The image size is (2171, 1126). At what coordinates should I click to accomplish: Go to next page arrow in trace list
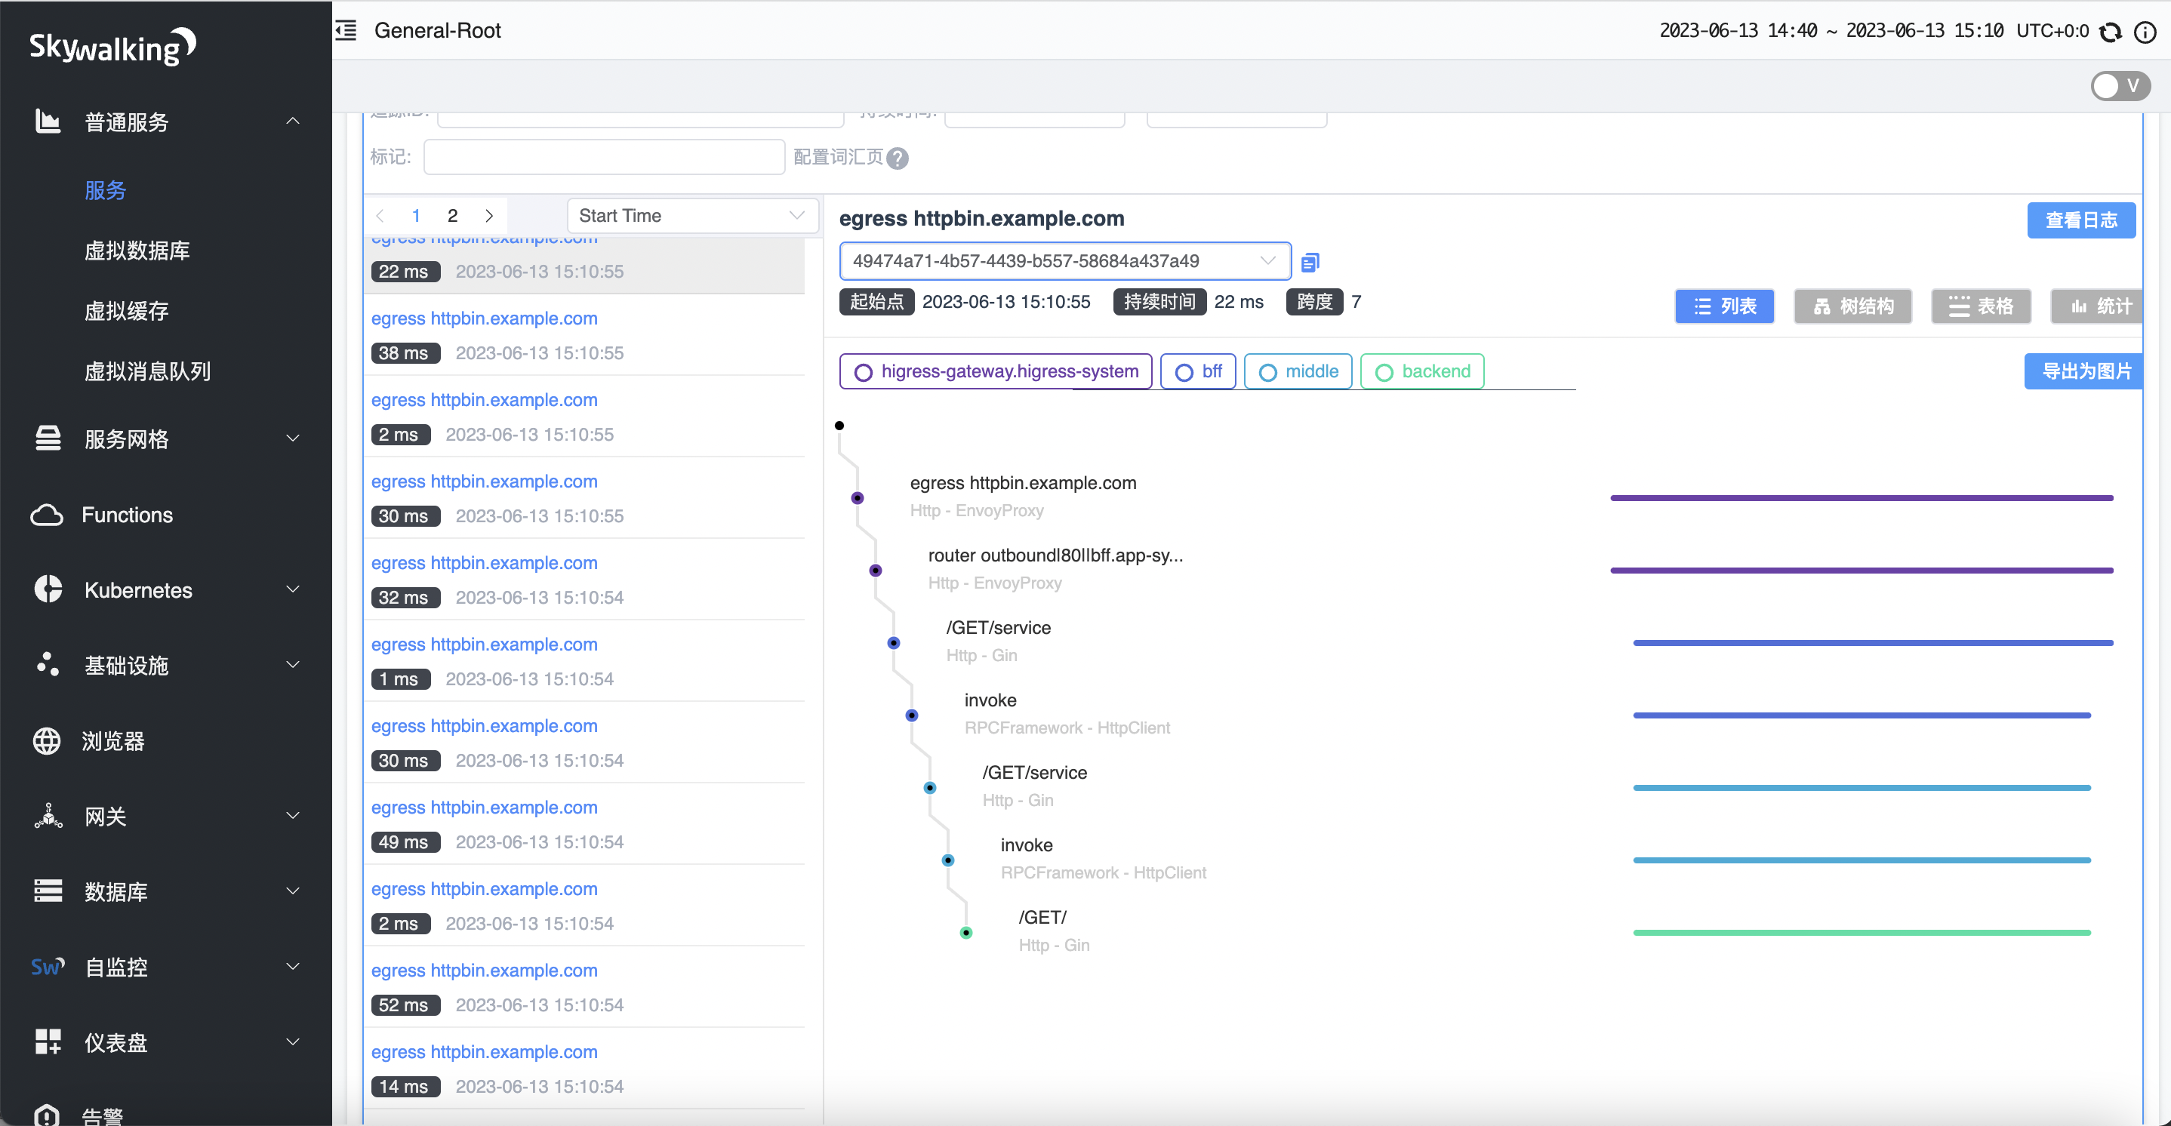(x=489, y=216)
